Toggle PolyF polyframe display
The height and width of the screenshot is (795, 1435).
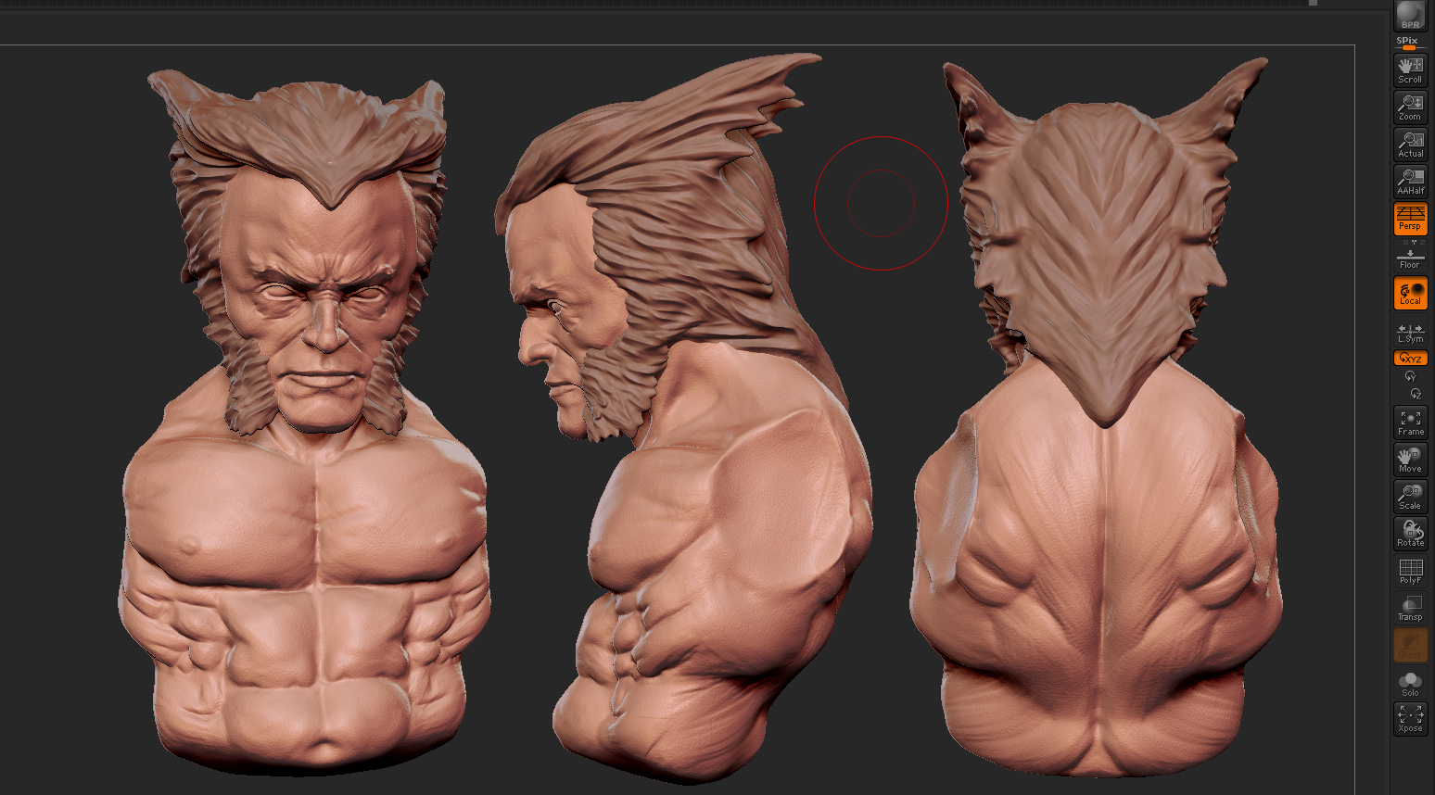[1410, 571]
